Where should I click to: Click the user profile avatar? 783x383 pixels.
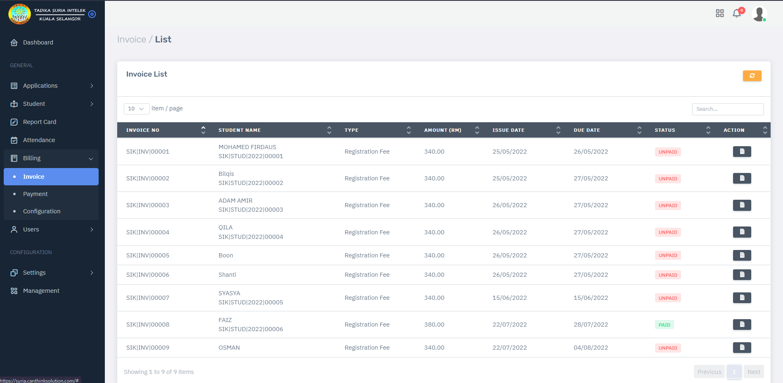759,14
